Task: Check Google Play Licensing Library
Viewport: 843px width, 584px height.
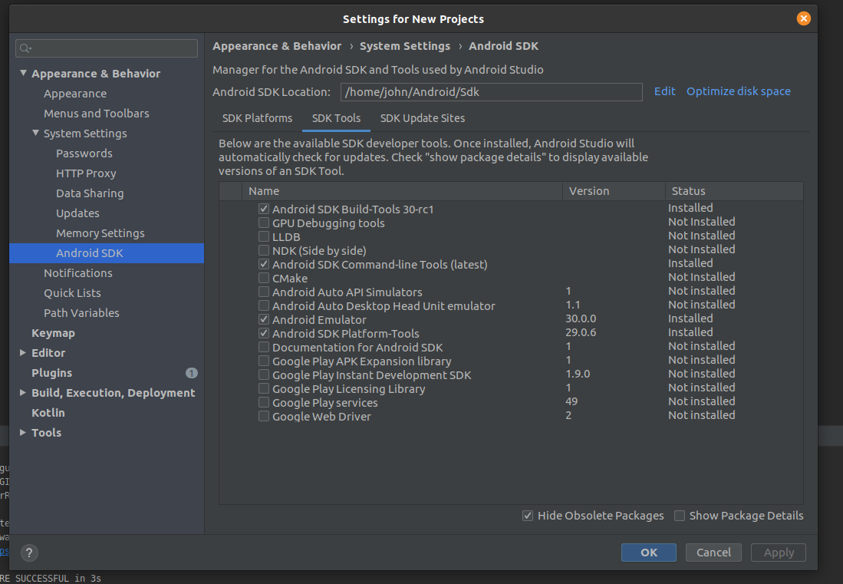Action: point(263,388)
